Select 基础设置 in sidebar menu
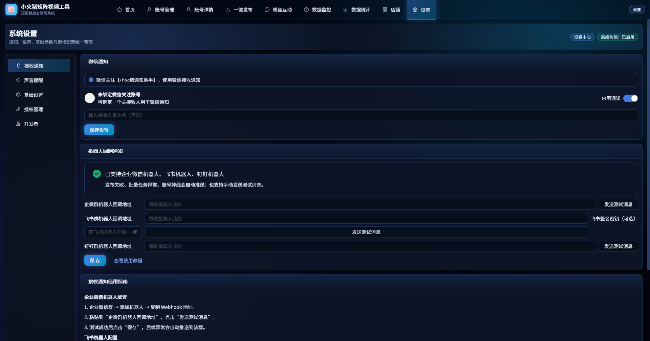 coord(33,95)
